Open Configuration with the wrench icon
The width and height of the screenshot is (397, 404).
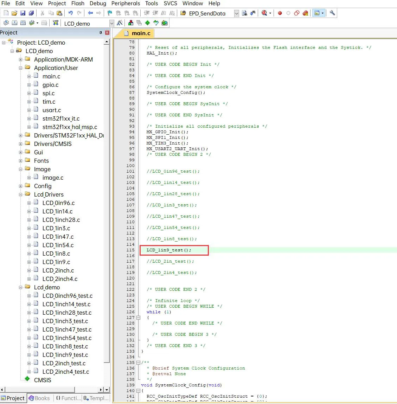332,13
